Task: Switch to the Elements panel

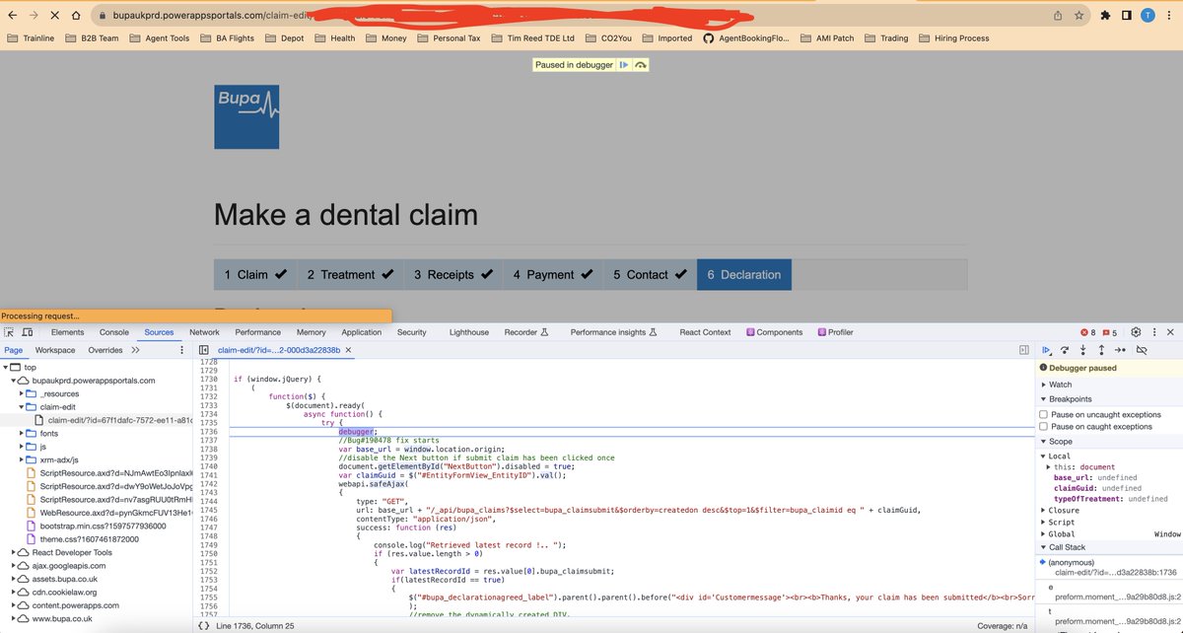Action: (x=67, y=332)
